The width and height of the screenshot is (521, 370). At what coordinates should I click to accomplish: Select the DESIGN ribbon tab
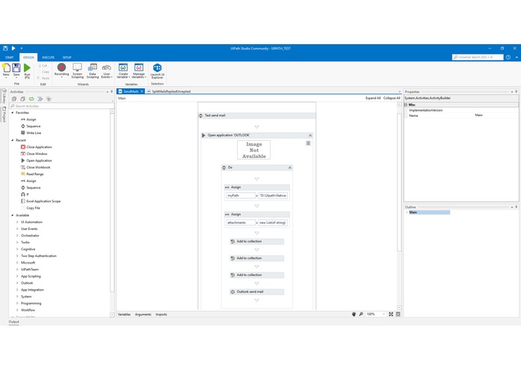pos(28,58)
